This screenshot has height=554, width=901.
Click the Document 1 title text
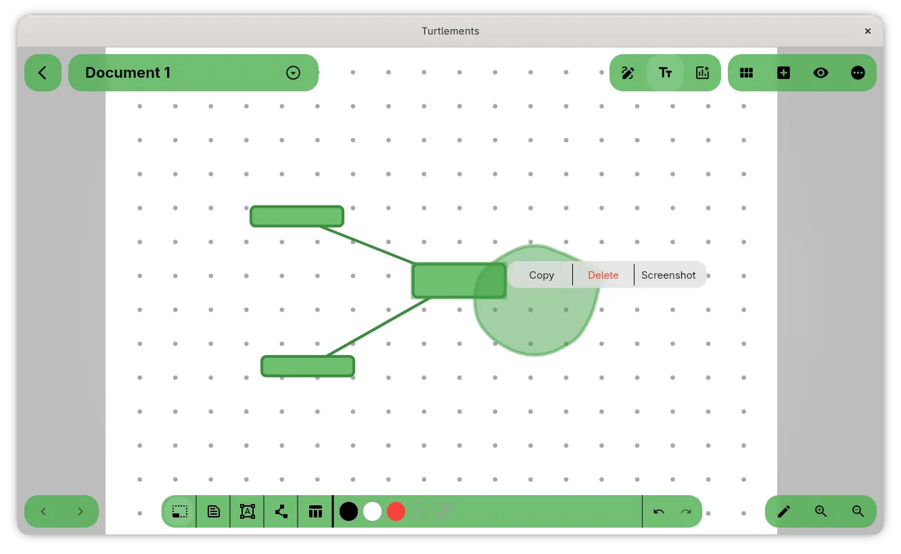click(128, 73)
